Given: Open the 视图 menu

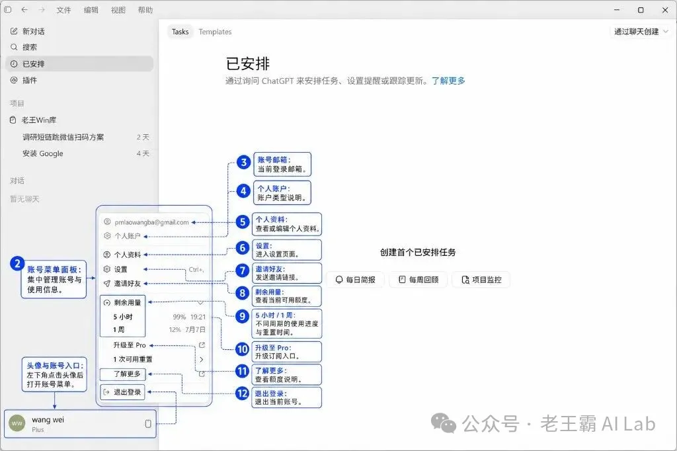Looking at the screenshot, I should click(118, 10).
